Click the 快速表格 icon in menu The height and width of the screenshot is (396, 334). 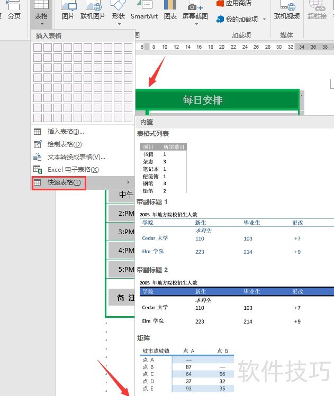tap(37, 182)
